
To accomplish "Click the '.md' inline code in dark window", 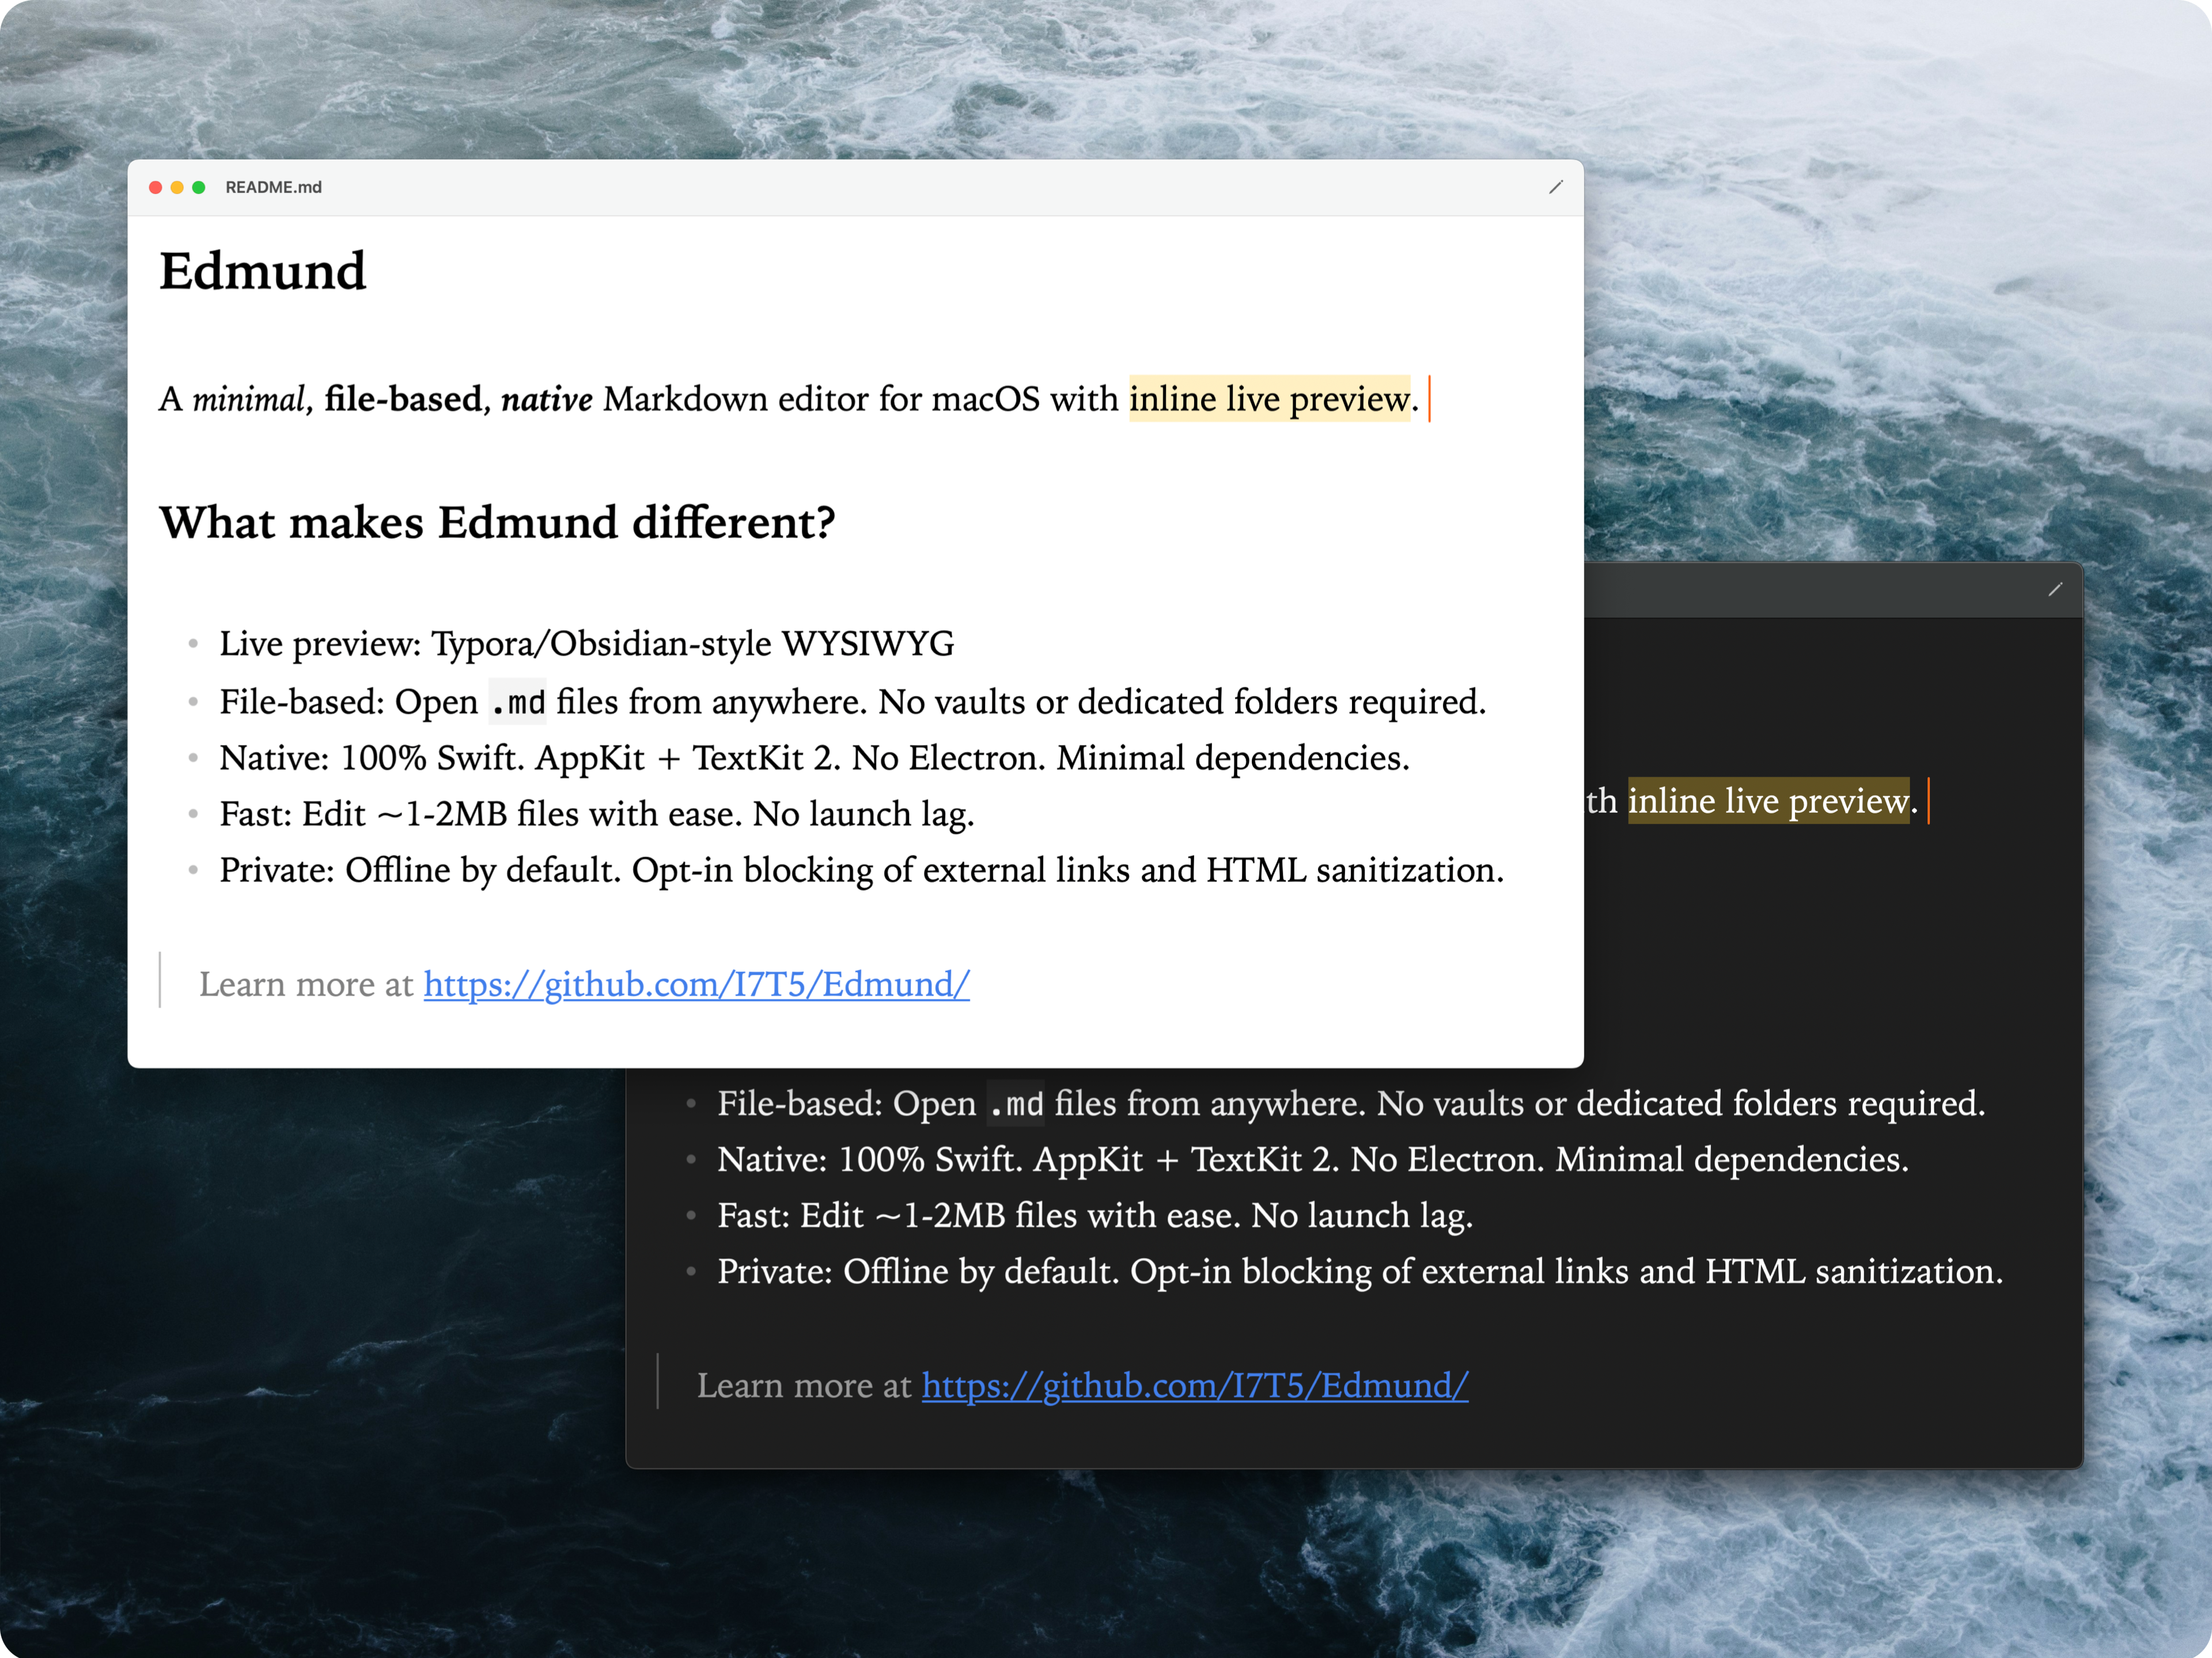I will click(1015, 1104).
